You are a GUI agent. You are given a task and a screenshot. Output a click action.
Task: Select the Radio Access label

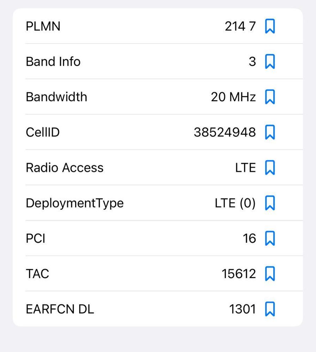(x=65, y=168)
